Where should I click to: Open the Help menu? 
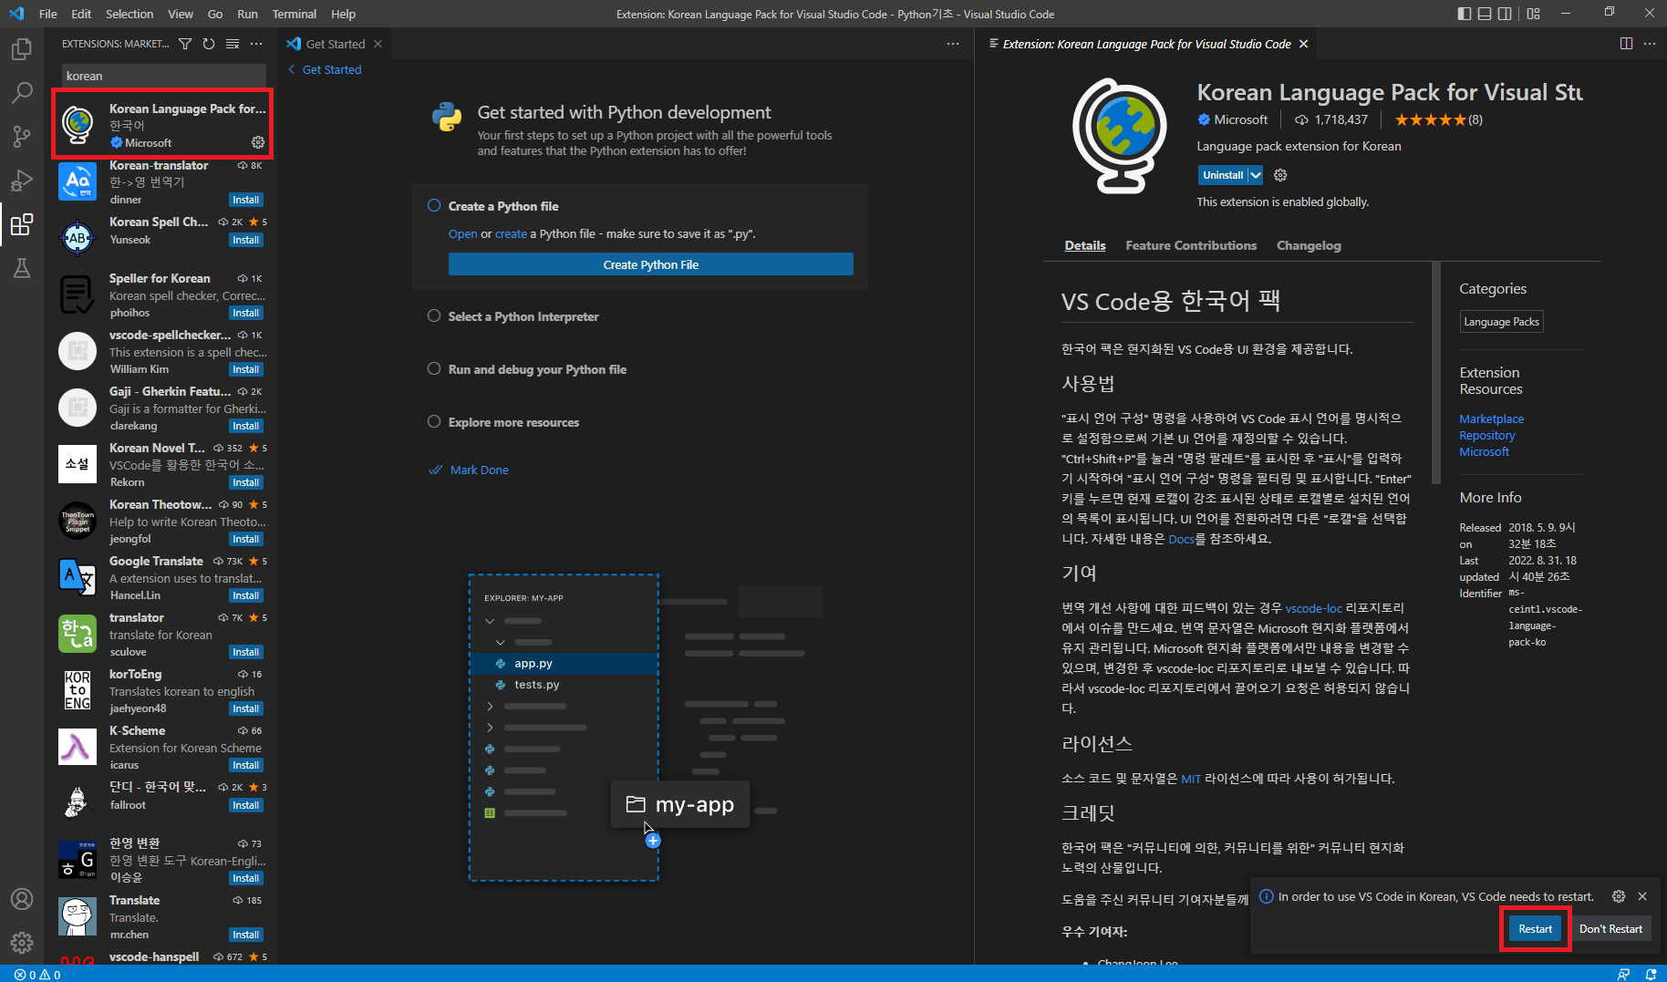(343, 14)
